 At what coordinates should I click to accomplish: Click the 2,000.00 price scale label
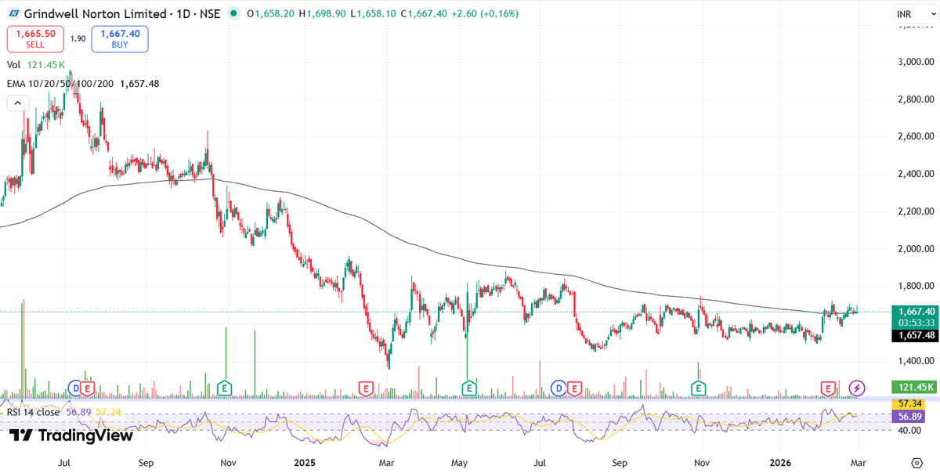click(x=916, y=249)
